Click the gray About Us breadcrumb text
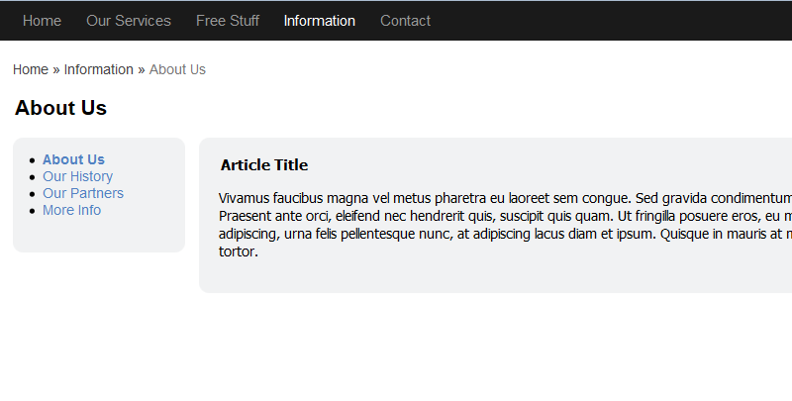This screenshot has height=401, width=792. coord(177,69)
